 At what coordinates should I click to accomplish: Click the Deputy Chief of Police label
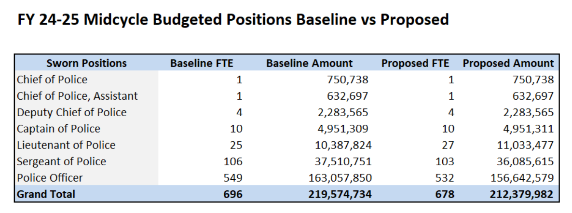tap(71, 112)
